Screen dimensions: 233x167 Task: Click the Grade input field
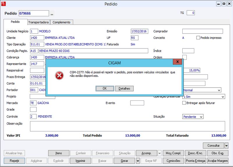coord(33,109)
